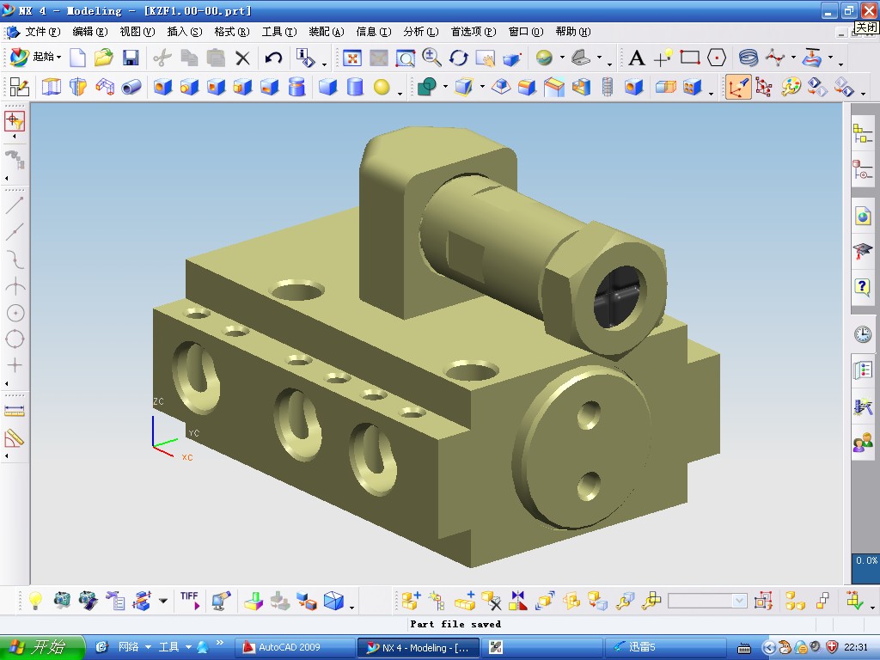
Task: Switch to AutoCAD 2009 in the taskbar
Action: [294, 647]
